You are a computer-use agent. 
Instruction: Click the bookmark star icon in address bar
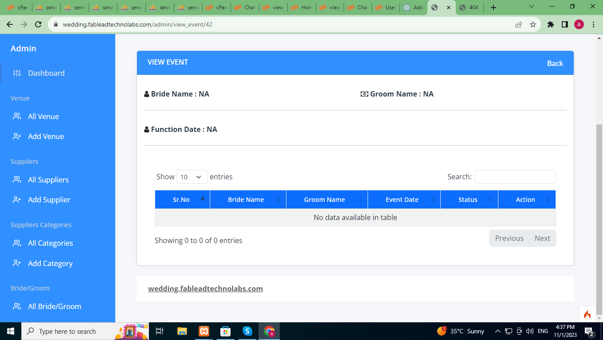[x=533, y=24]
